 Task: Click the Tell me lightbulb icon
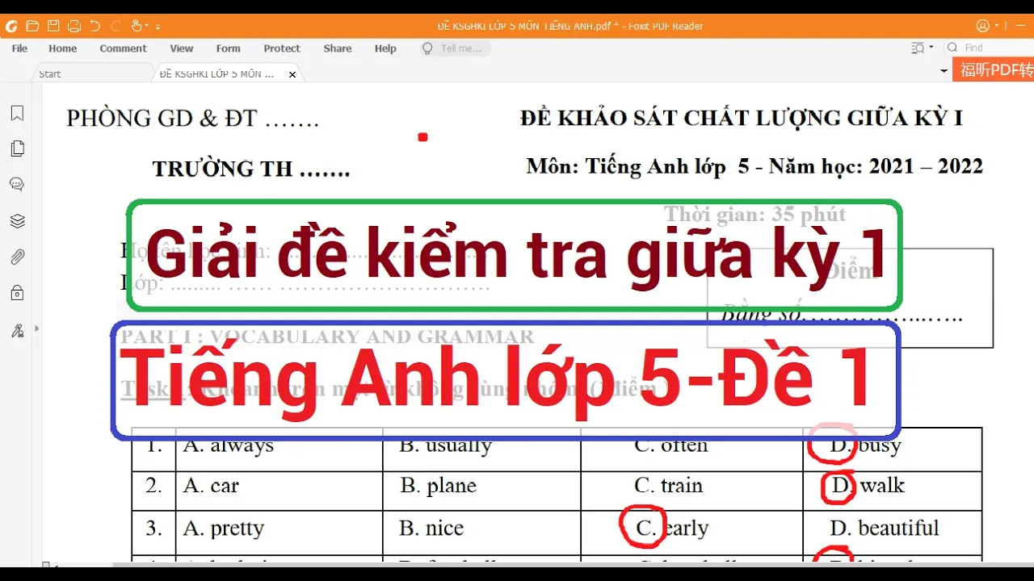coord(427,48)
